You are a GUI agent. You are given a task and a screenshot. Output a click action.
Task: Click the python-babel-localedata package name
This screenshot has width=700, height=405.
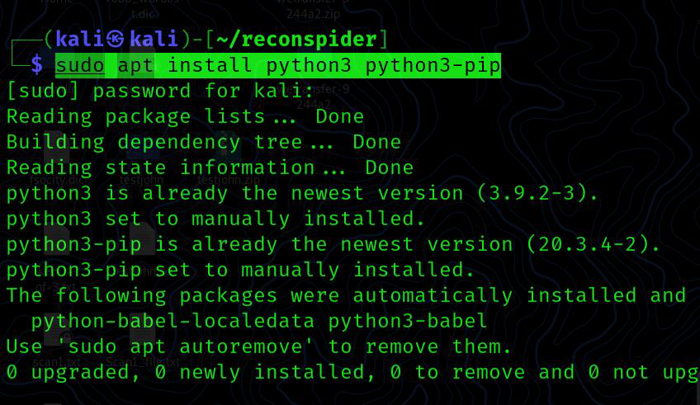[173, 321]
